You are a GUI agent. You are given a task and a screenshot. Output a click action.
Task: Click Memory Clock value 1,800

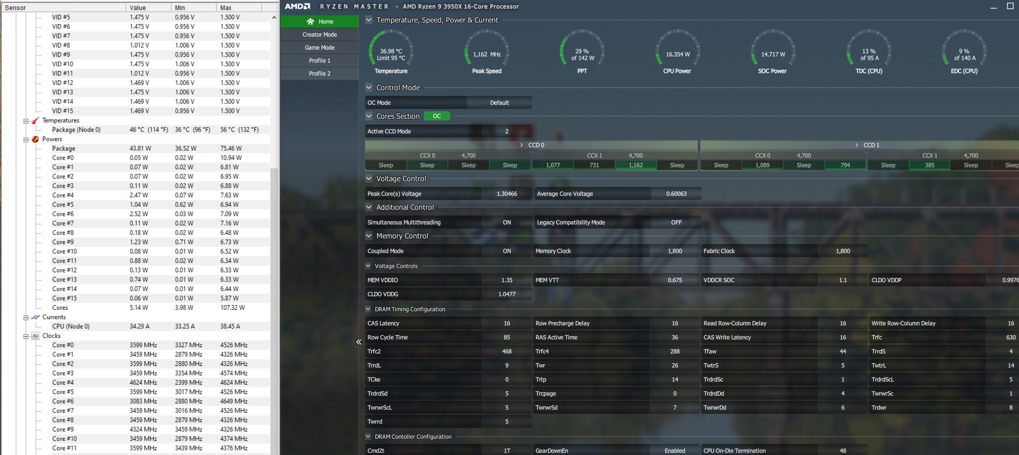pyautogui.click(x=674, y=251)
